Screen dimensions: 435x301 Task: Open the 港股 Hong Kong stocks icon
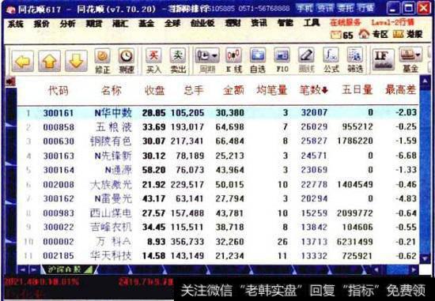[407, 35]
